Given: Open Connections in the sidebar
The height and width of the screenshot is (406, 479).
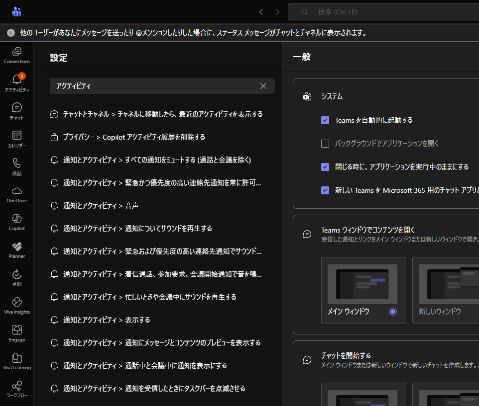Looking at the screenshot, I should coord(17,55).
